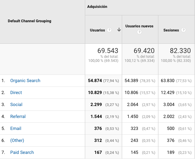The image size is (195, 159).
Task: Select Organic Search new users 54.389
Action: 131,81
